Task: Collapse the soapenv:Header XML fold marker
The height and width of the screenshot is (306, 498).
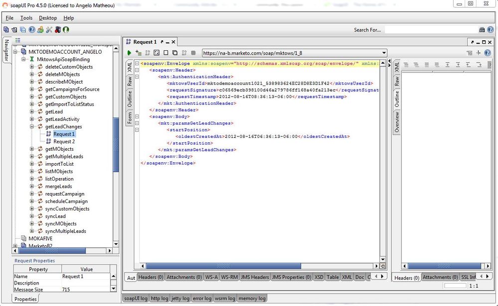Action: (x=137, y=70)
